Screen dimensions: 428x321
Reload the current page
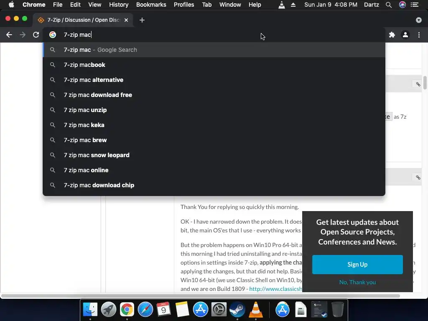click(36, 35)
